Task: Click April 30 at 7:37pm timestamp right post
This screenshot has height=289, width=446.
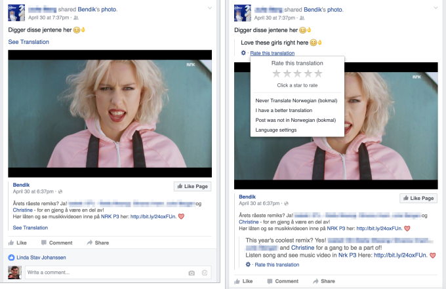Action: 274,18
